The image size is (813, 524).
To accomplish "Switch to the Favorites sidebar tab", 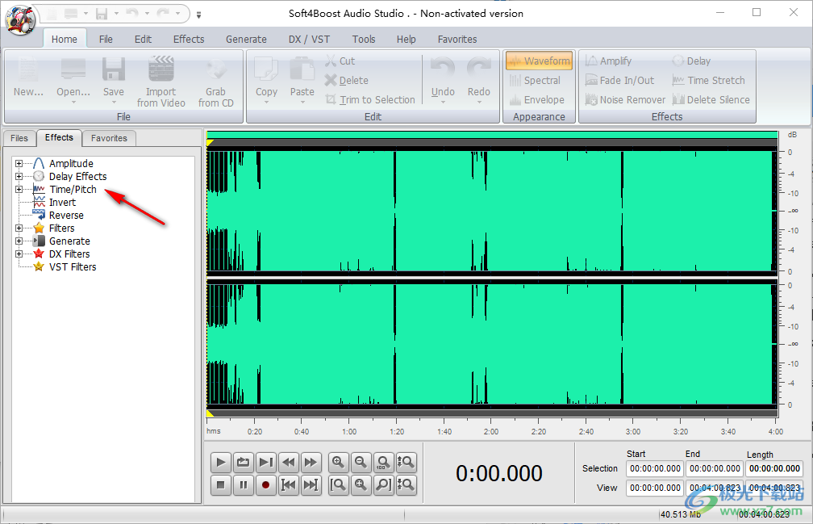I will [x=109, y=138].
